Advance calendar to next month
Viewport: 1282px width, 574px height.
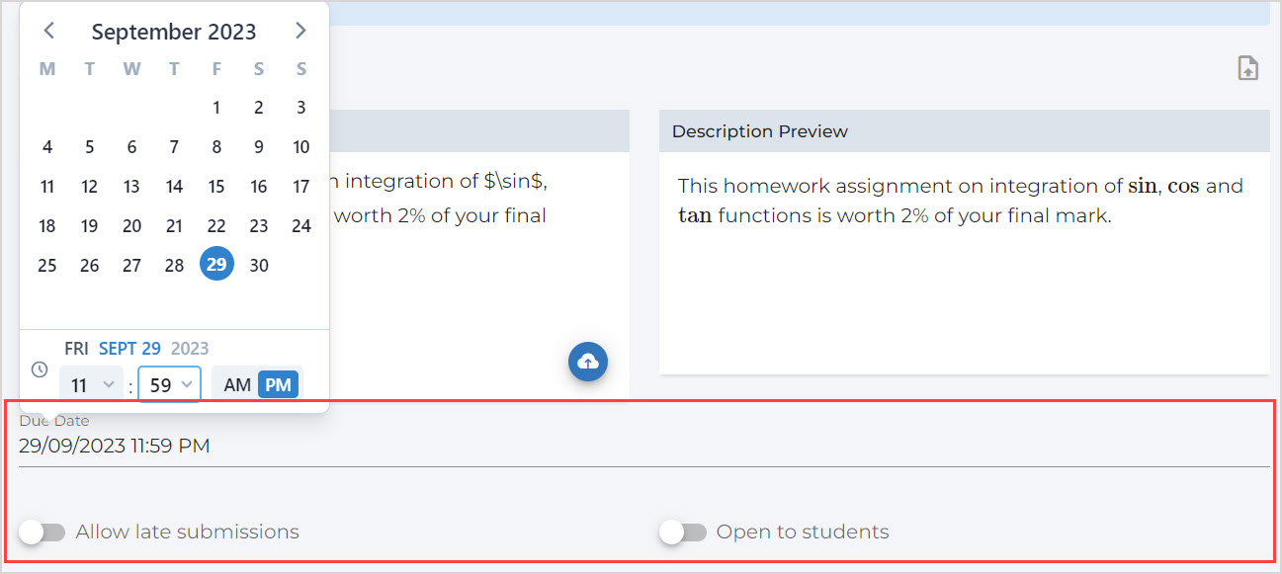click(x=300, y=31)
